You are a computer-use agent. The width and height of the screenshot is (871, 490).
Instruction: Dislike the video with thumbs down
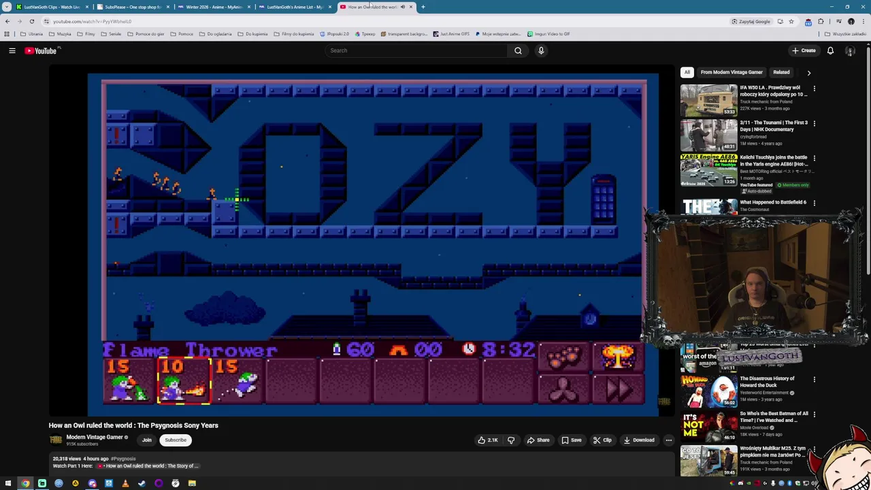[511, 440]
